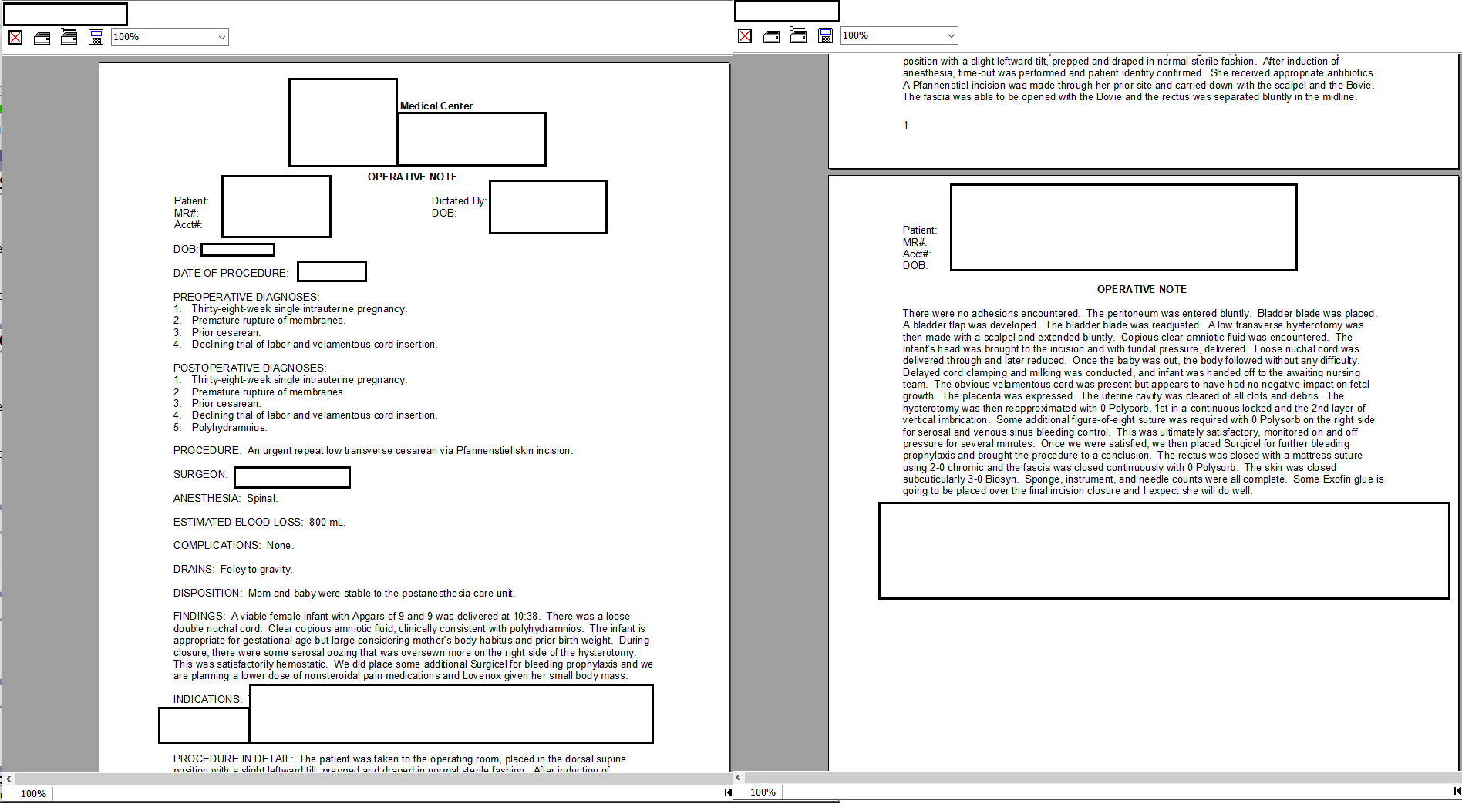Click the floppy save icon in right pane

826,35
